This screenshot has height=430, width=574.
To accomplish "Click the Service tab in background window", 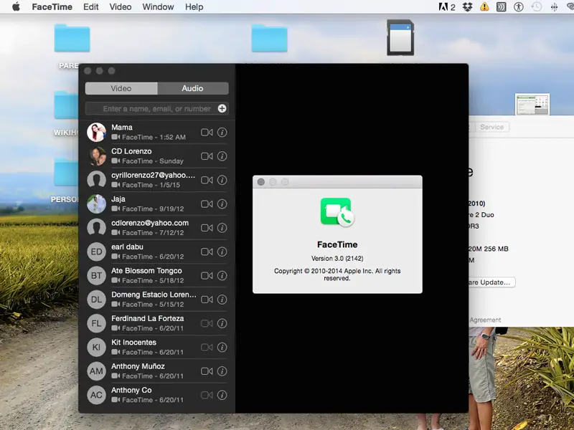I will tap(491, 127).
